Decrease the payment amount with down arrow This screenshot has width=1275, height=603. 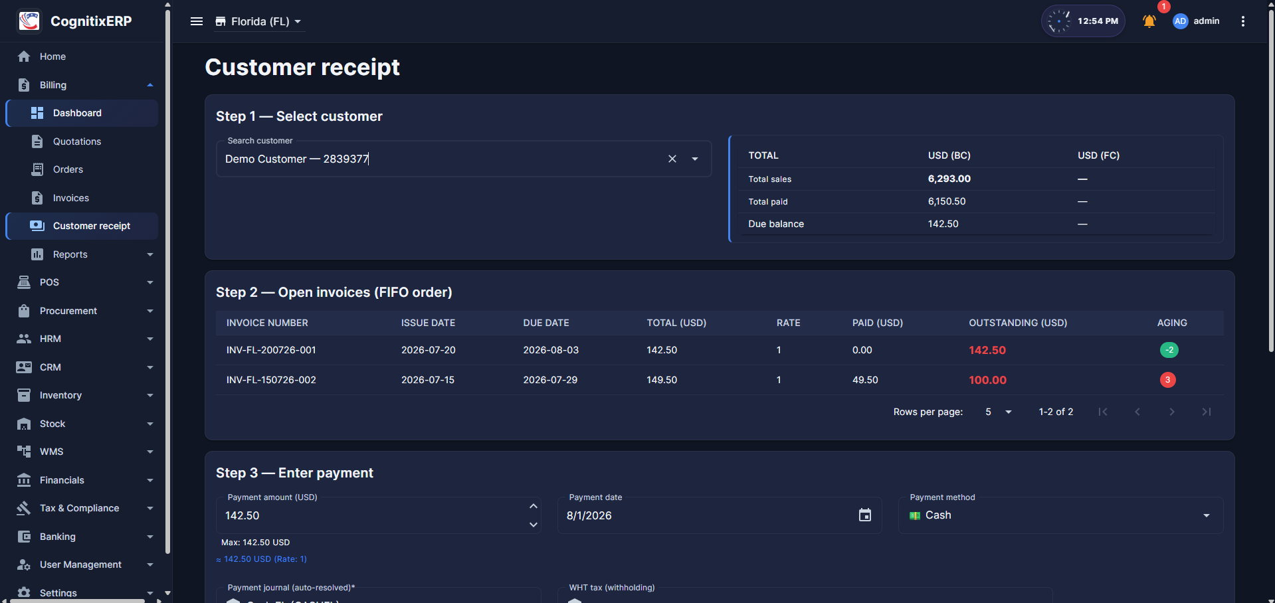(x=533, y=525)
